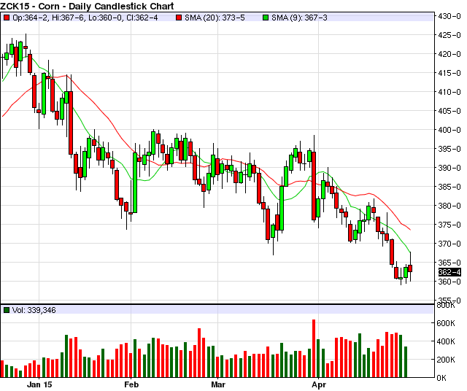The image size is (467, 391).
Task: Click the 365-0 price axis label
Action: pyautogui.click(x=449, y=263)
